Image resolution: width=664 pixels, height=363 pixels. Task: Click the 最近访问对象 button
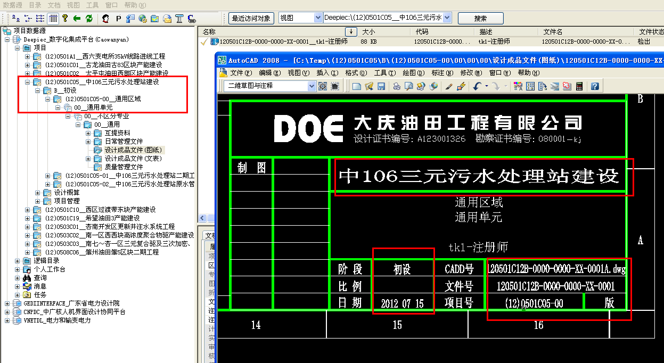252,19
